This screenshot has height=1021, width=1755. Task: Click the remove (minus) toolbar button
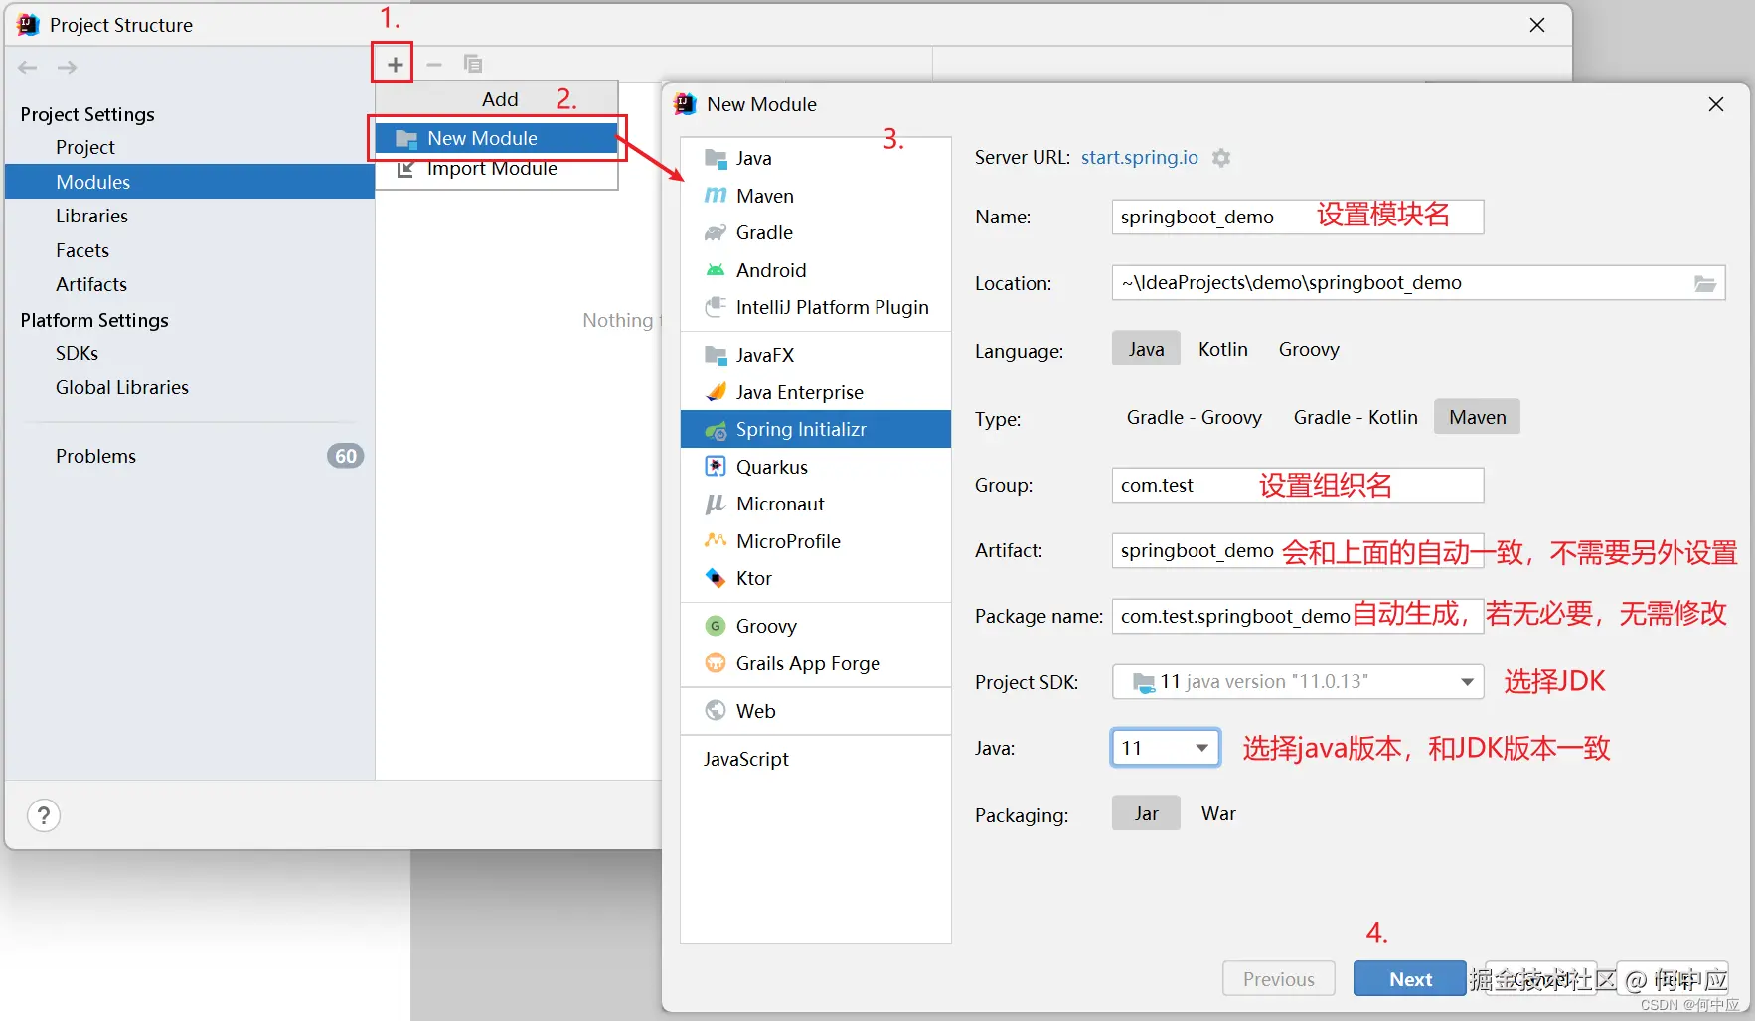[434, 65]
